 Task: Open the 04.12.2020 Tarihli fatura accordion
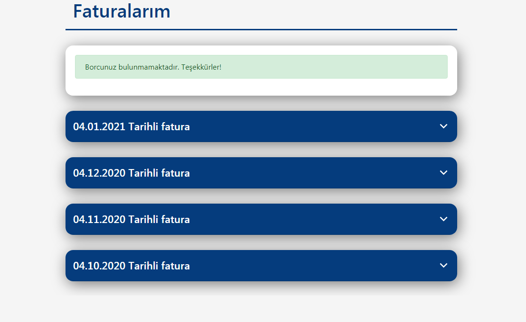(261, 173)
